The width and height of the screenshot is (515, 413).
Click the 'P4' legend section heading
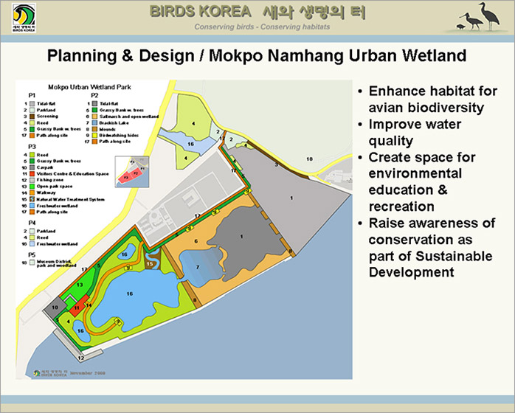[32, 223]
